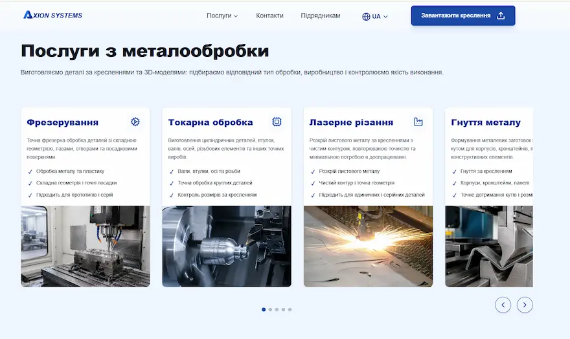Click checkmark beside Гнуття за кресленням
570x339 pixels.
point(455,171)
